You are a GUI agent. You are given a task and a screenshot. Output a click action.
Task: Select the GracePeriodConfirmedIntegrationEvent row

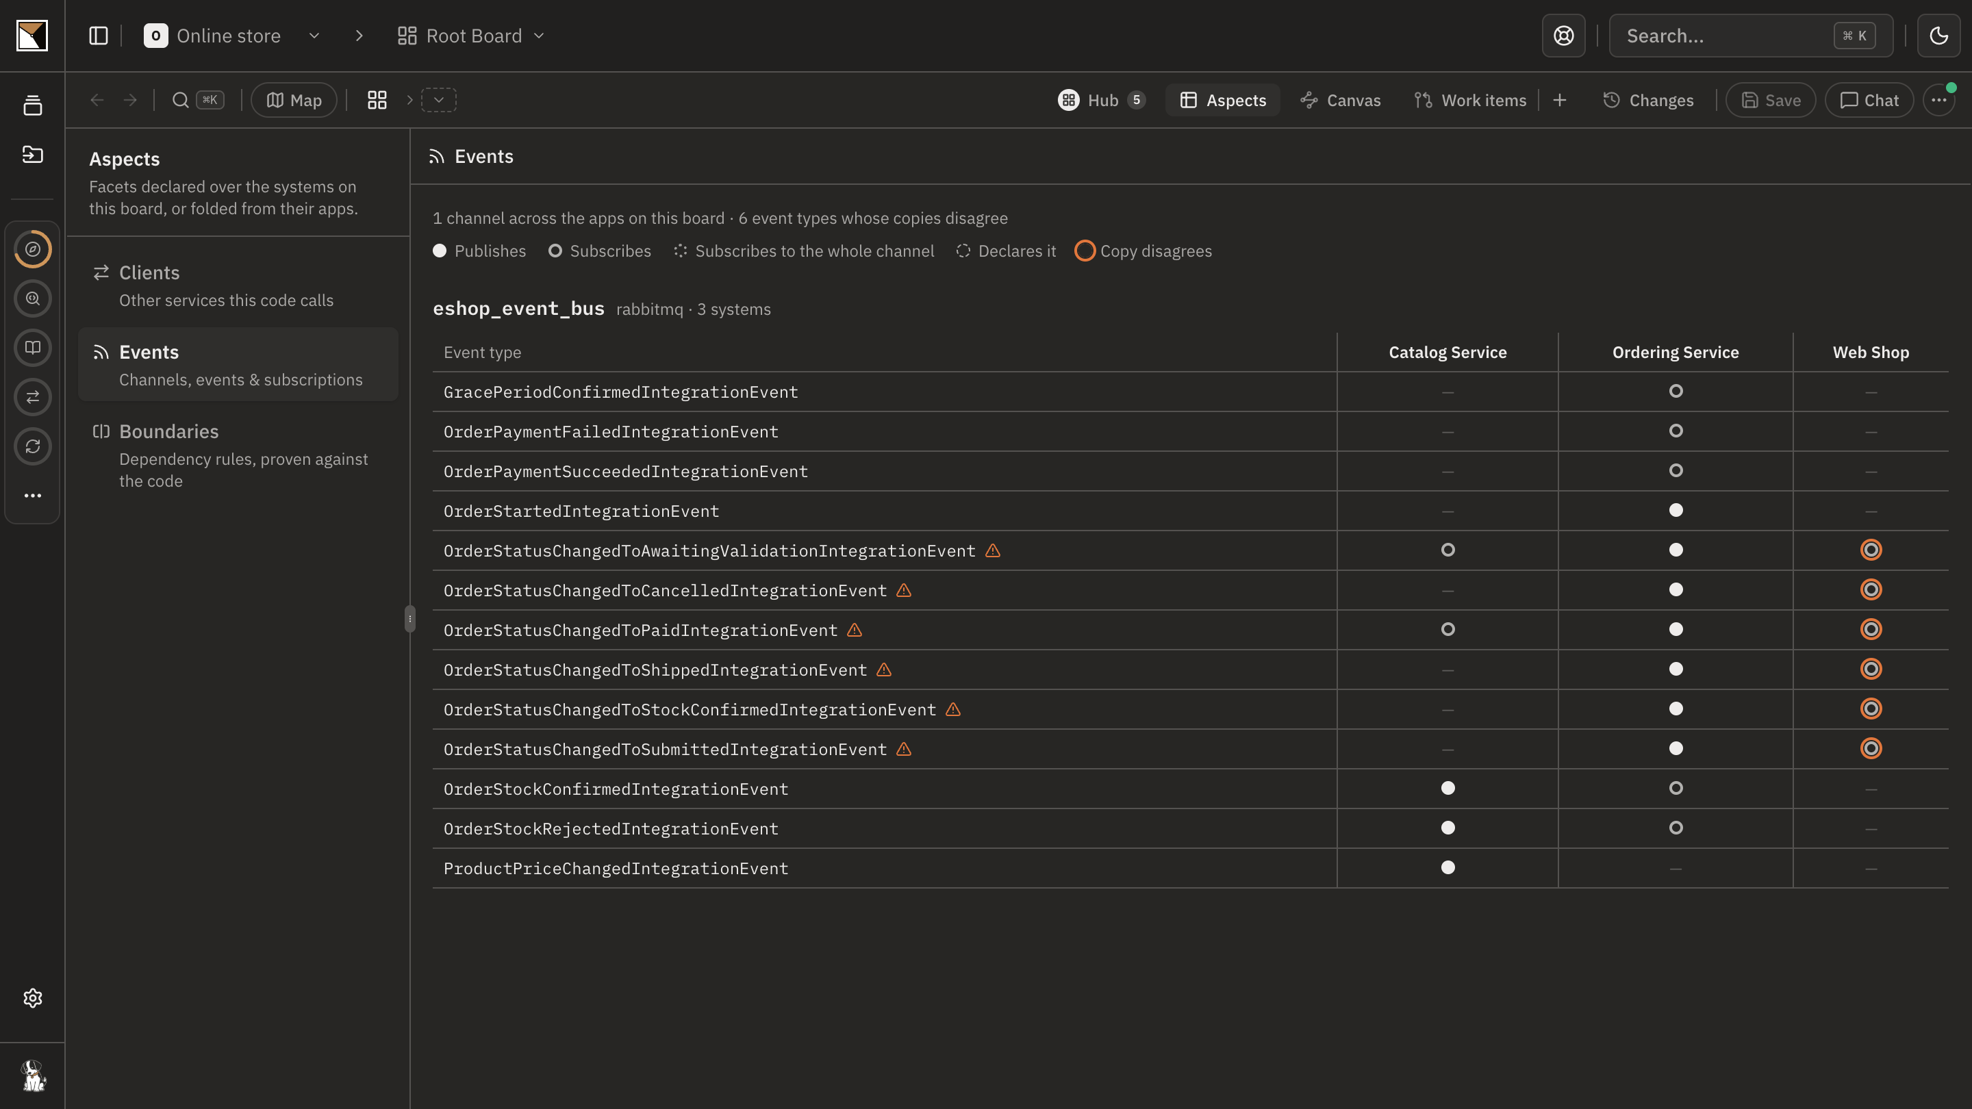[x=1191, y=392]
